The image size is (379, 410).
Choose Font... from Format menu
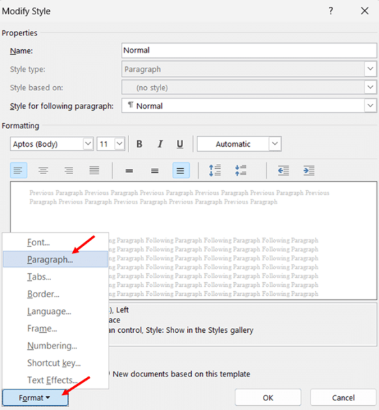coord(55,243)
